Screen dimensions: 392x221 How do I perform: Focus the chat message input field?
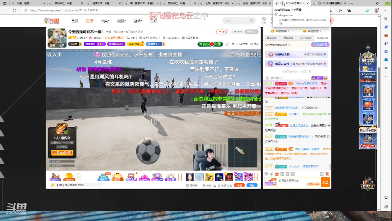point(299,182)
